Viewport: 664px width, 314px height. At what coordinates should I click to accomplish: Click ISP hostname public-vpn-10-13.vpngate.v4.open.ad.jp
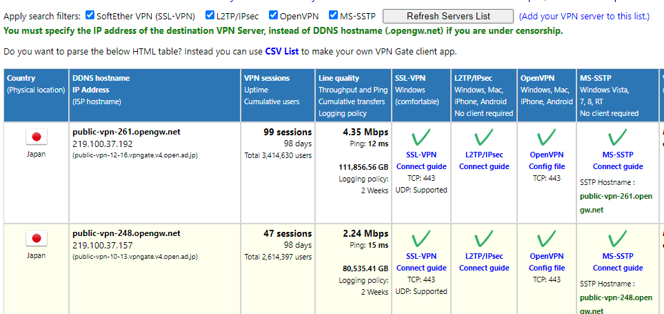135,256
